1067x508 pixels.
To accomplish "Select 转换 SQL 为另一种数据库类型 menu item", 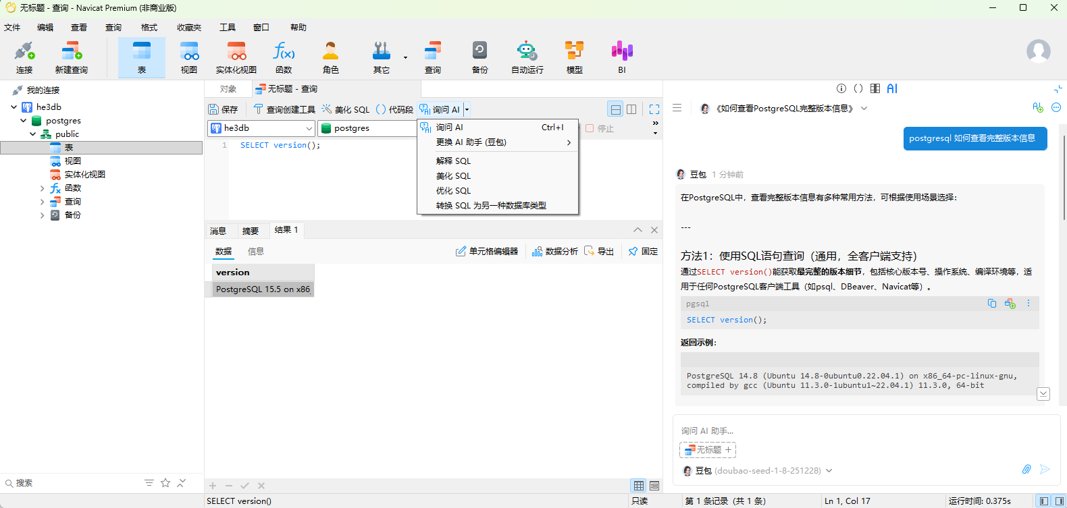I will (x=498, y=205).
